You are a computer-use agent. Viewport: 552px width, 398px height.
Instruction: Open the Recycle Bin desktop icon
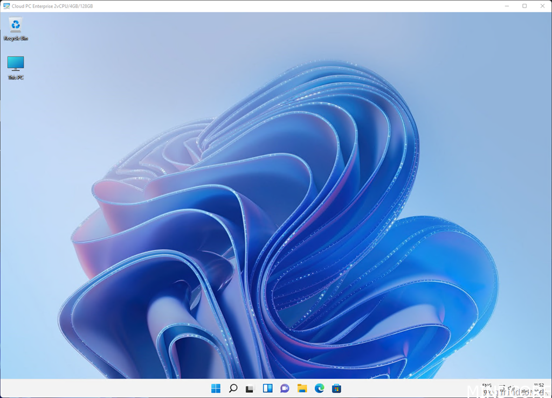[x=16, y=26]
